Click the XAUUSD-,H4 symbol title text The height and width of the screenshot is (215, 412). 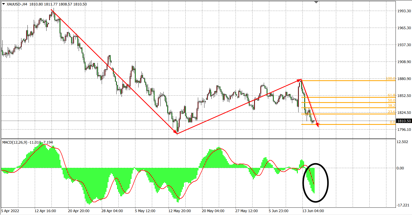pyautogui.click(x=17, y=4)
